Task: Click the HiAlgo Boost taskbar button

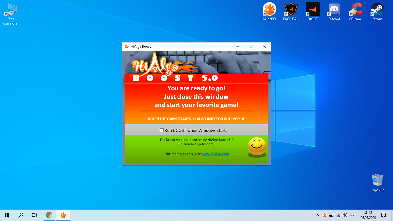Action: tap(63, 215)
